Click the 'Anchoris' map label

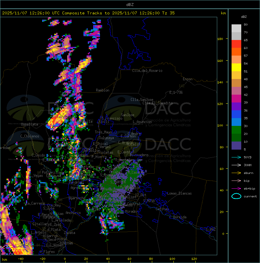click(73, 213)
